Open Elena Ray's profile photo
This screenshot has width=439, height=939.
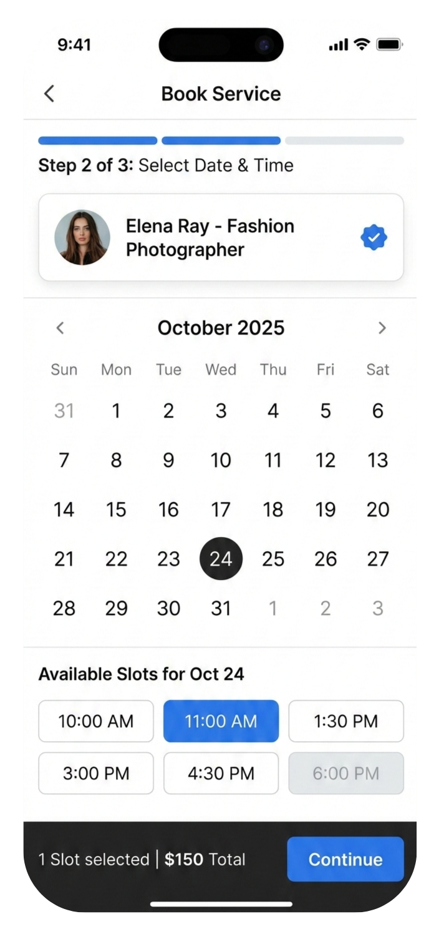point(82,237)
